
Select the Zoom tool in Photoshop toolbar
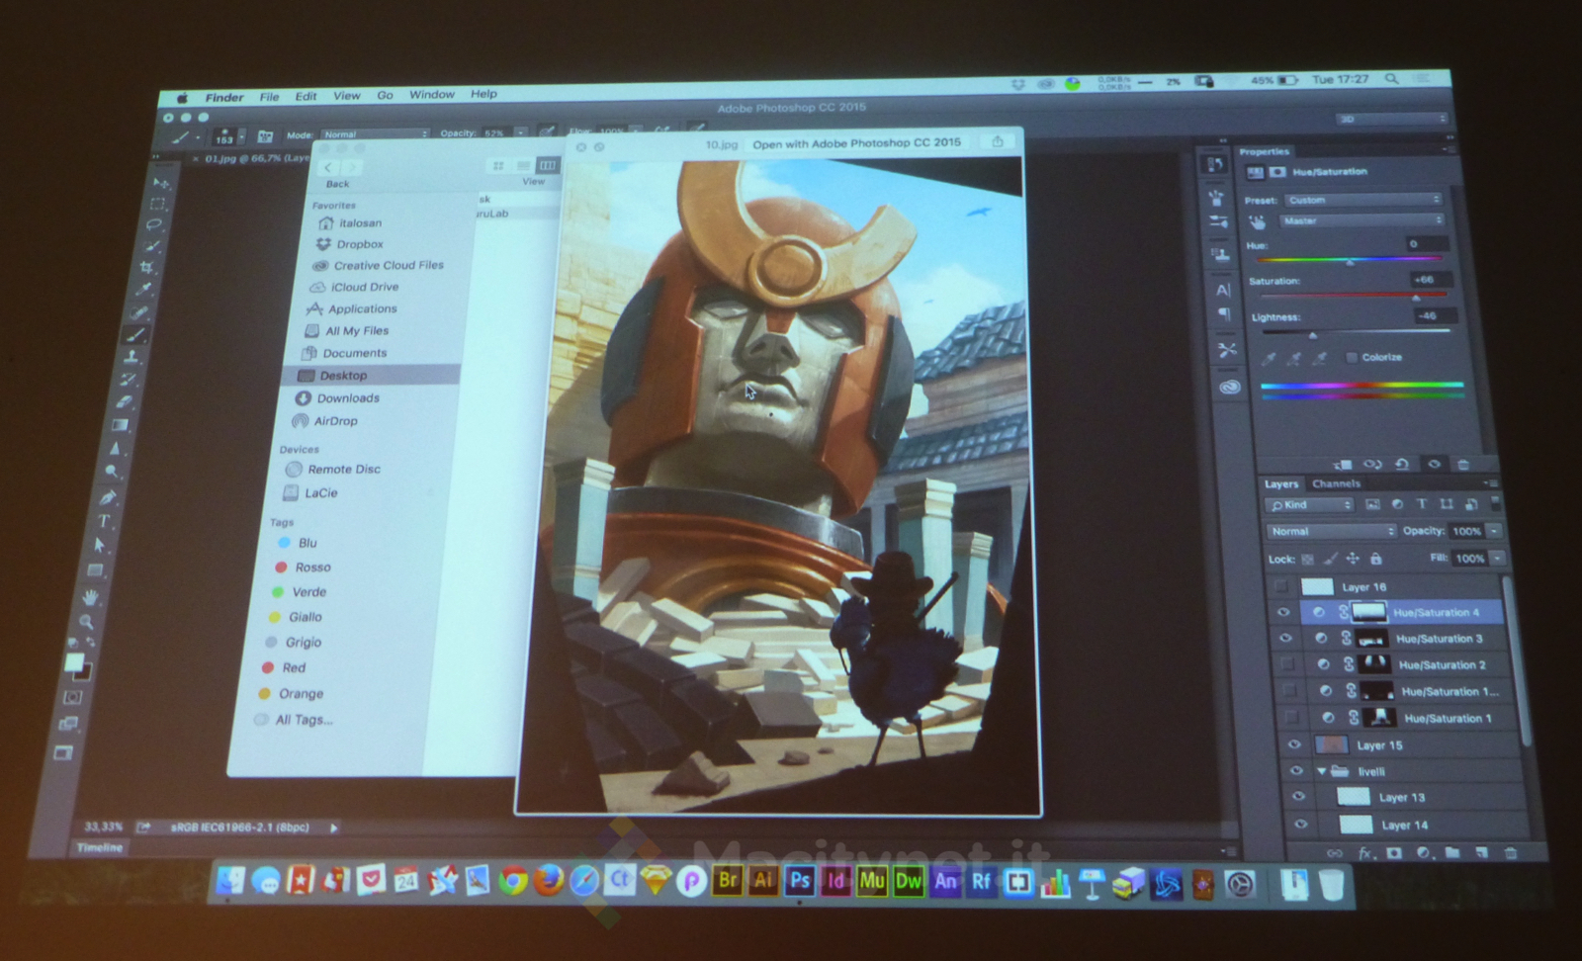86,622
